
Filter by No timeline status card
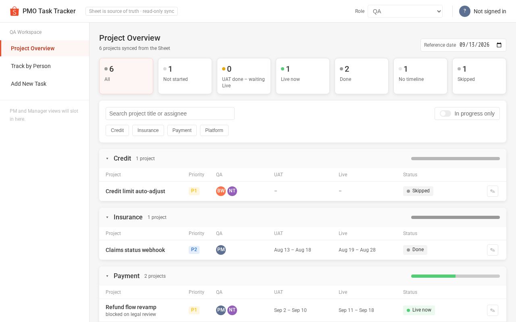point(420,76)
